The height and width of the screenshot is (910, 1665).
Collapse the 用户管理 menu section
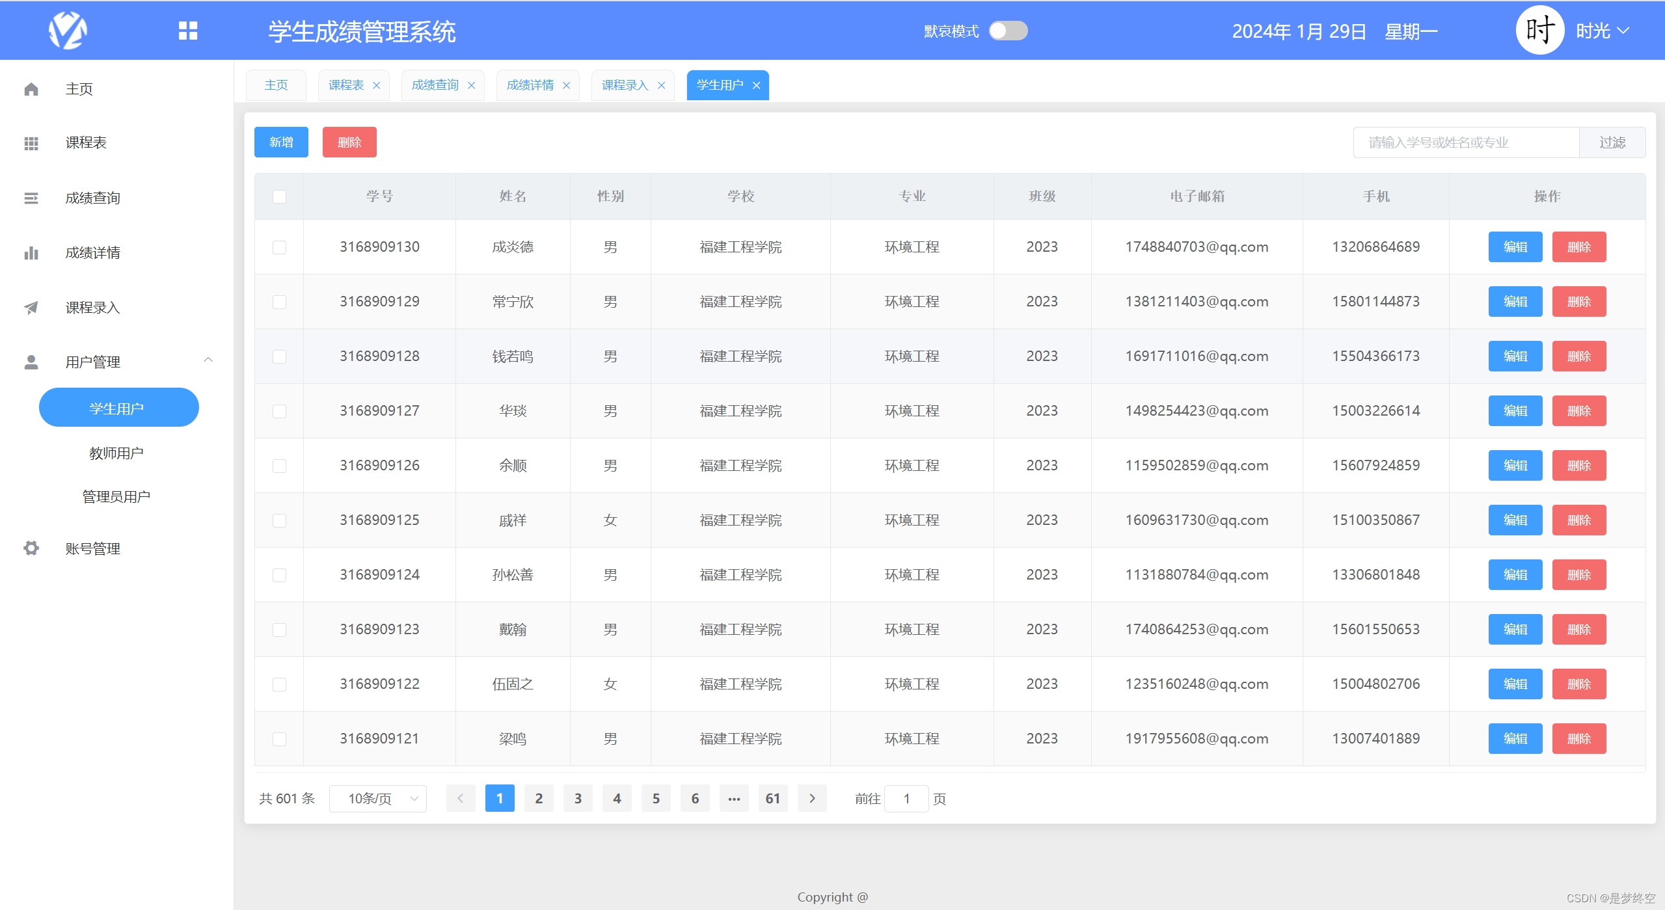[208, 360]
